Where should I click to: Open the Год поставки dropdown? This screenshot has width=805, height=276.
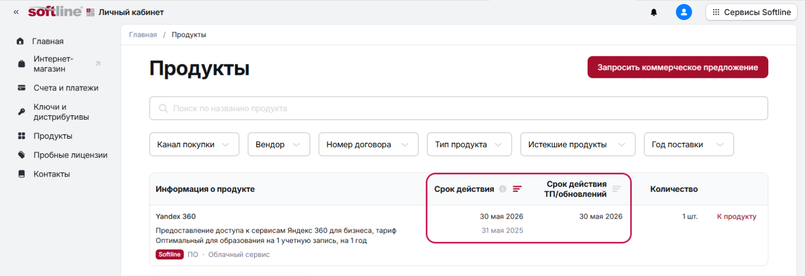coord(688,145)
